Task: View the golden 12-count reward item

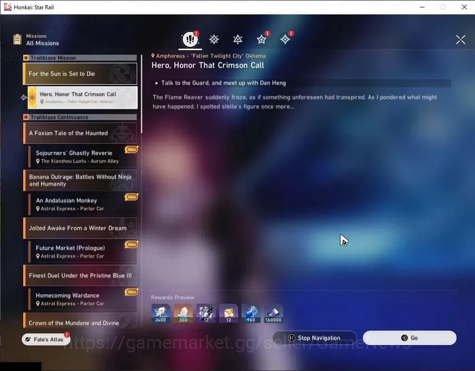Action: [228, 313]
